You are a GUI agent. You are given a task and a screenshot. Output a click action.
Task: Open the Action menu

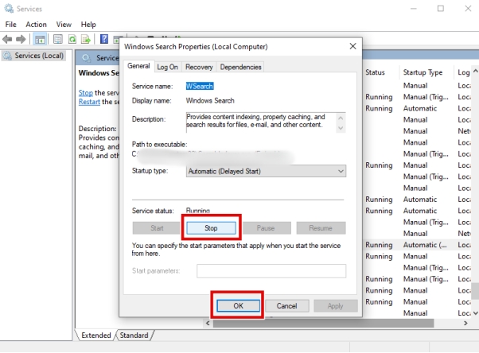point(36,25)
